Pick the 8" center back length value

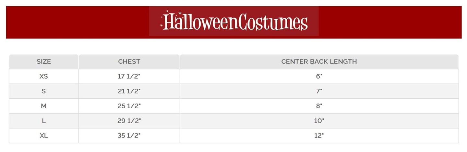pos(319,106)
